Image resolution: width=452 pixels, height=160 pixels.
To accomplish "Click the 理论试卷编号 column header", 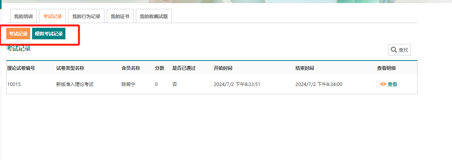I will coord(21,68).
